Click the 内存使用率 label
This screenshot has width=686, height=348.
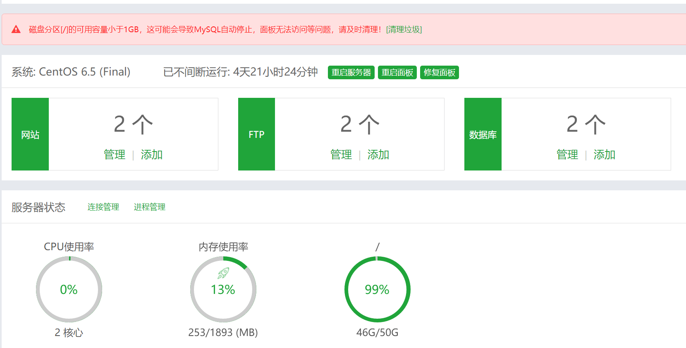(x=223, y=246)
